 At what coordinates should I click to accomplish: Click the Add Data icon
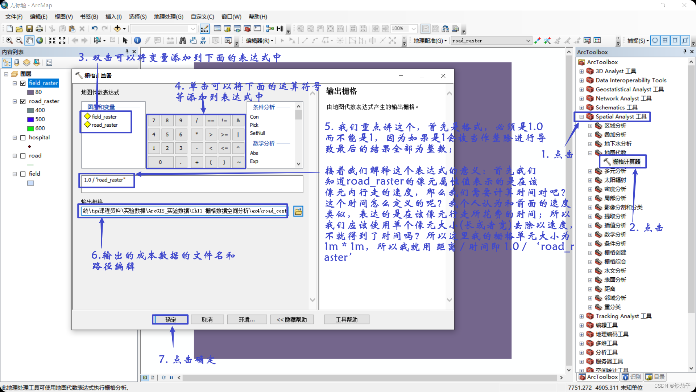tap(117, 29)
